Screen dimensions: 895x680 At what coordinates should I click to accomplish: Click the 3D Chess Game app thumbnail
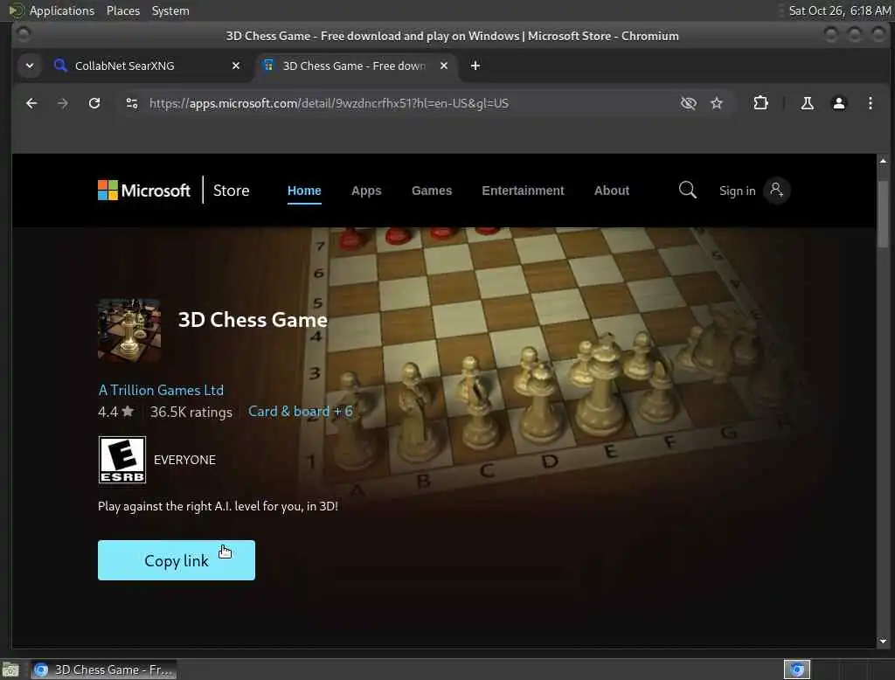coord(129,330)
